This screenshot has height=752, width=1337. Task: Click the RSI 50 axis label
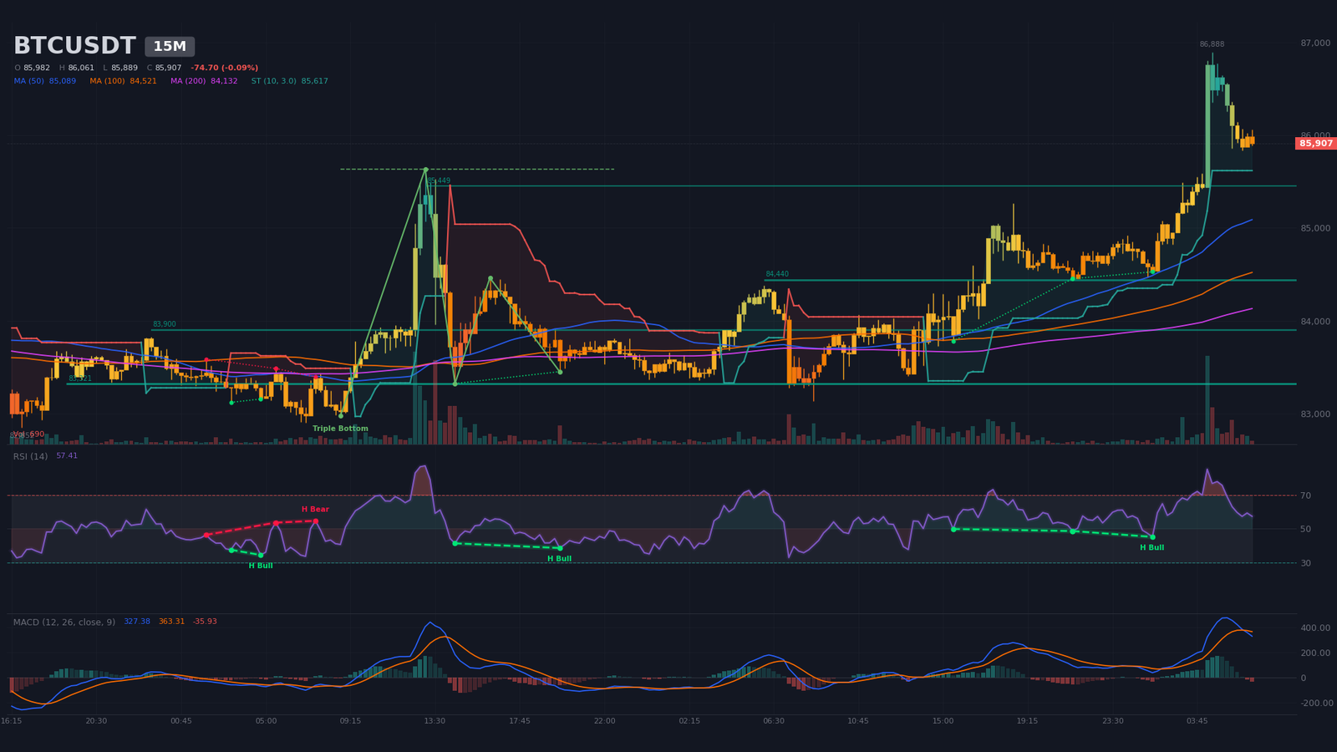tap(1305, 530)
